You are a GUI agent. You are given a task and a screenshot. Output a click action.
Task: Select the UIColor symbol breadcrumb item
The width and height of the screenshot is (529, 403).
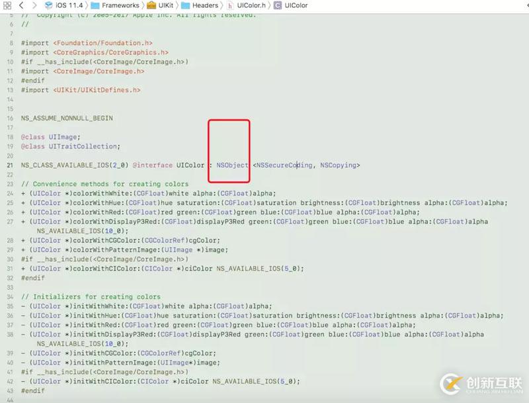pyautogui.click(x=296, y=5)
